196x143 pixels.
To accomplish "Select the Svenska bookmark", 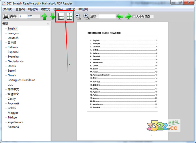I will (13, 57).
